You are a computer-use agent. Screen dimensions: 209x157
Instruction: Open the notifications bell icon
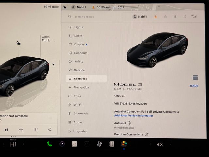coord(175,17)
